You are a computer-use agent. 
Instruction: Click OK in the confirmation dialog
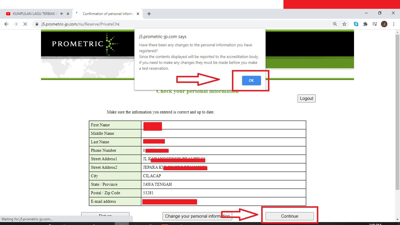pyautogui.click(x=251, y=81)
